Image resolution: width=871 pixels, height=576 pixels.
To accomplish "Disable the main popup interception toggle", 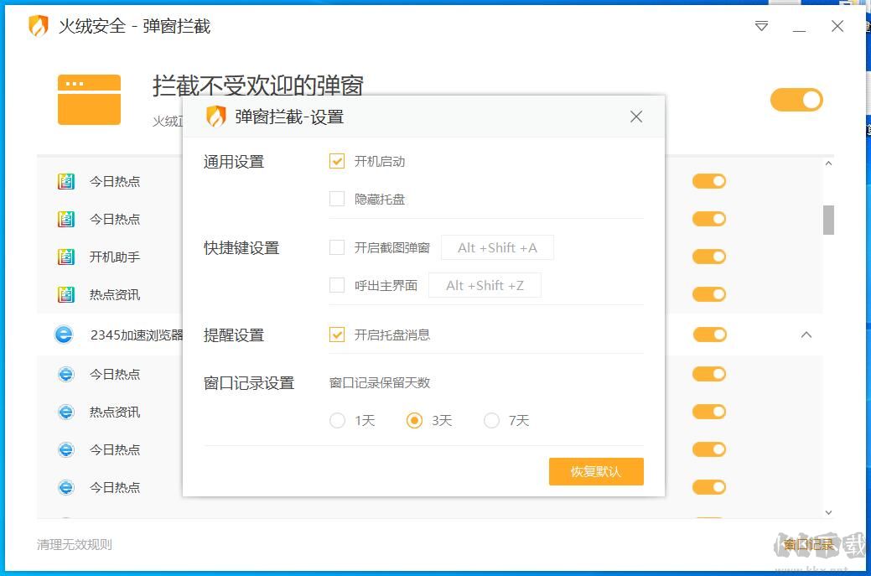I will [x=796, y=99].
